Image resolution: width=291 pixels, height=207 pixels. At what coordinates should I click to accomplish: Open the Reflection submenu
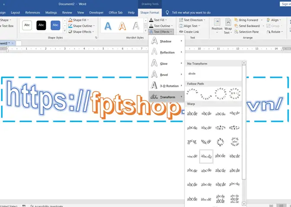[166, 52]
